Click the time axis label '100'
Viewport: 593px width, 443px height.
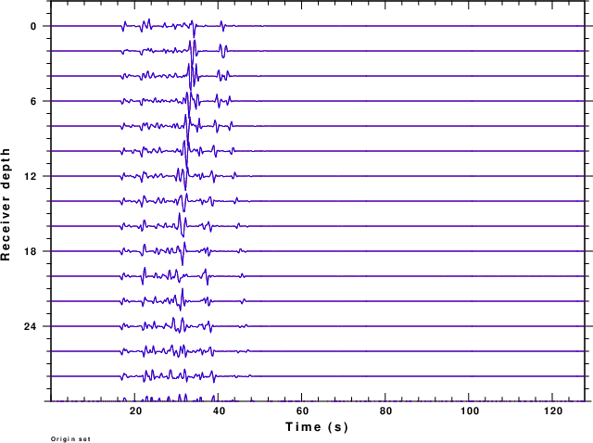tap(470, 411)
